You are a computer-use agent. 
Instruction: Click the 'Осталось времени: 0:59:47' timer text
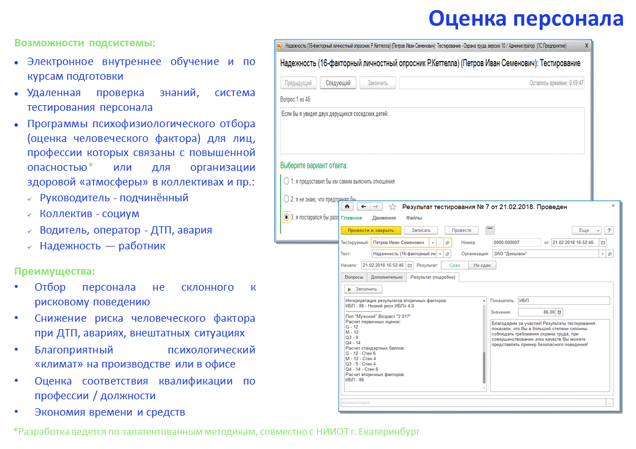tap(556, 83)
